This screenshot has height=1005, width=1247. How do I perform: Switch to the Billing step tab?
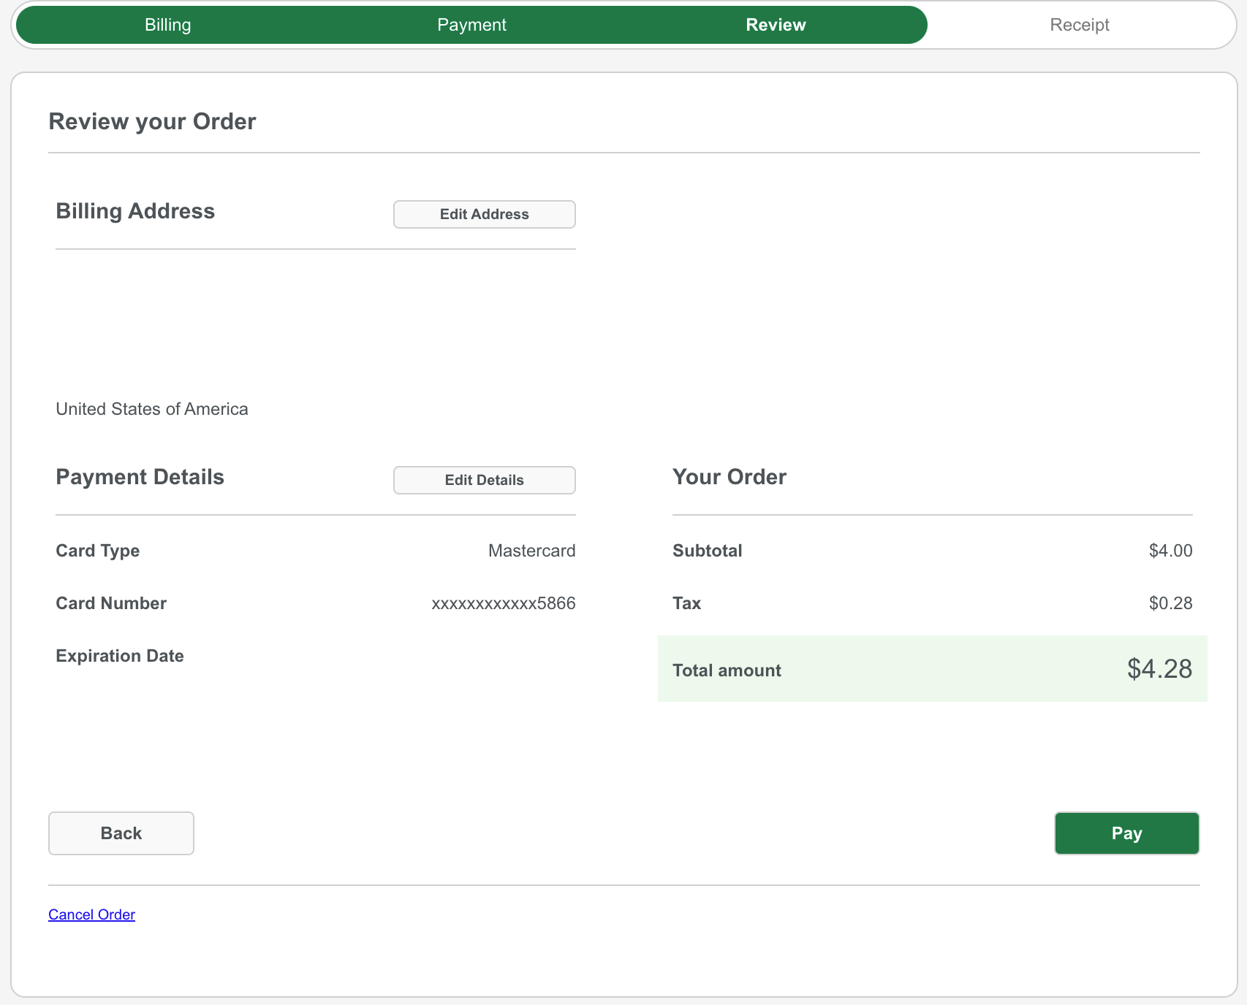pos(168,24)
